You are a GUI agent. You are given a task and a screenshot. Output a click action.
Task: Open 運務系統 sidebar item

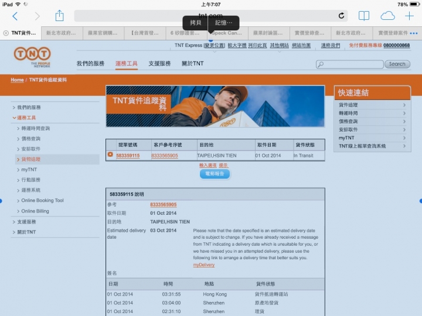tap(31, 190)
